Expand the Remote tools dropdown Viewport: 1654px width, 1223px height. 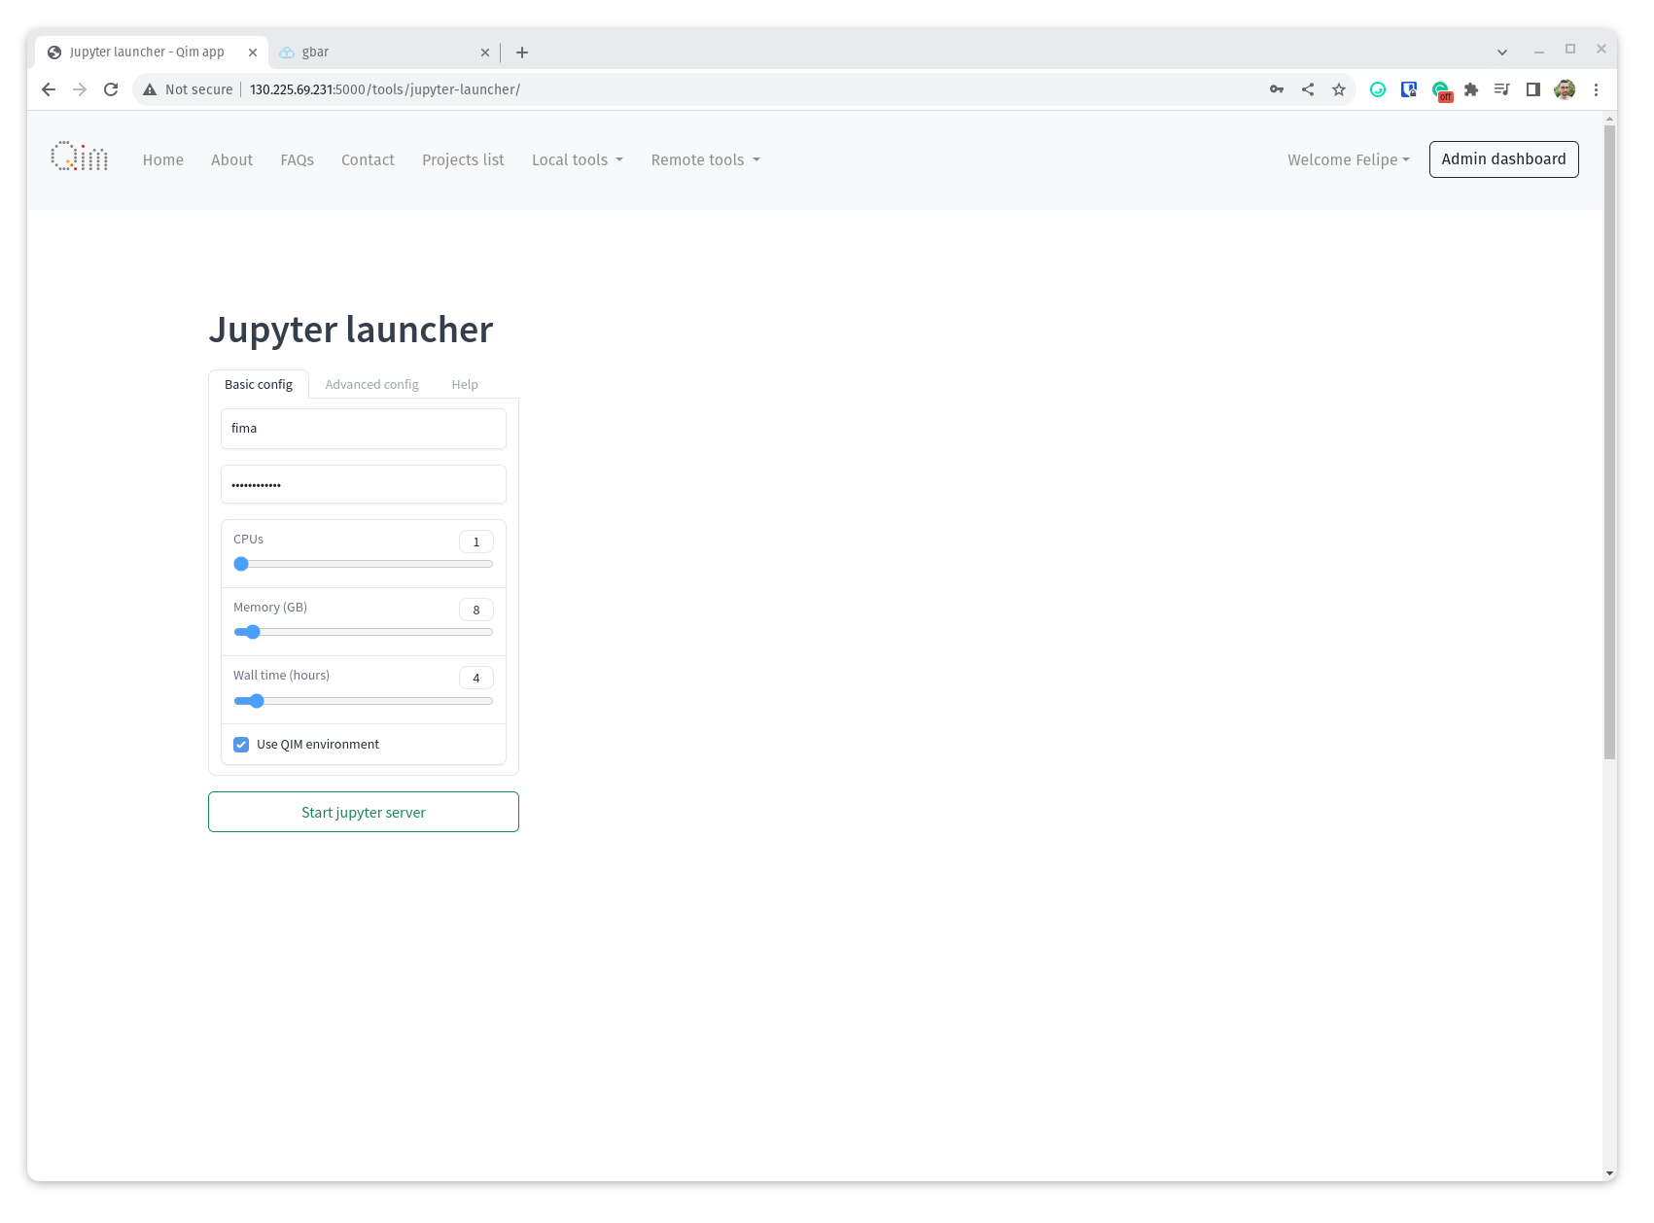click(x=706, y=160)
